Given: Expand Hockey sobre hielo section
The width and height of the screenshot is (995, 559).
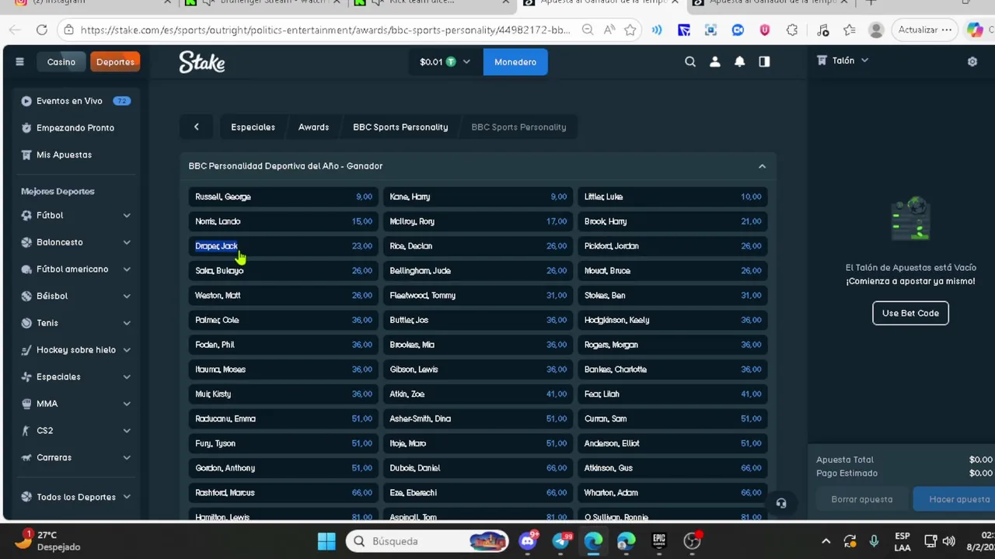Looking at the screenshot, I should 127,350.
